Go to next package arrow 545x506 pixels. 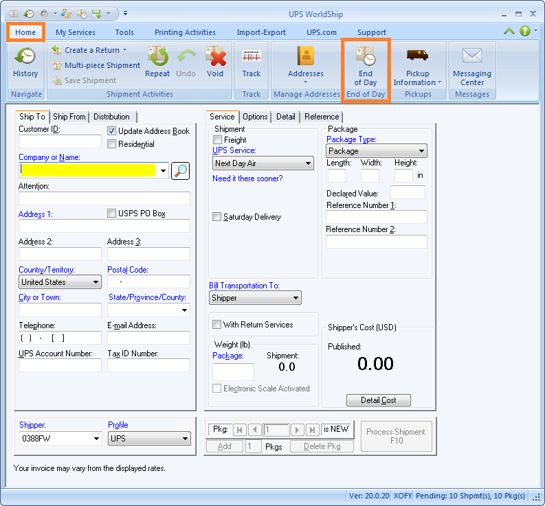coord(297,430)
